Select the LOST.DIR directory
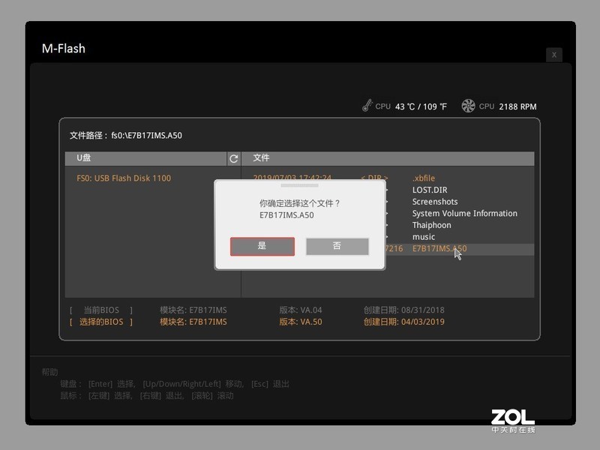Screen dimensions: 600x450 tap(428, 190)
